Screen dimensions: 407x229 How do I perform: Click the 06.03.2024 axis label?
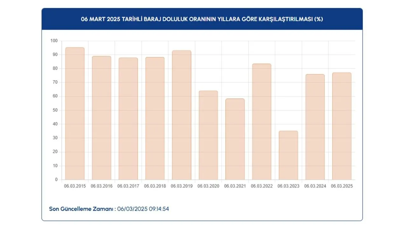(x=315, y=186)
